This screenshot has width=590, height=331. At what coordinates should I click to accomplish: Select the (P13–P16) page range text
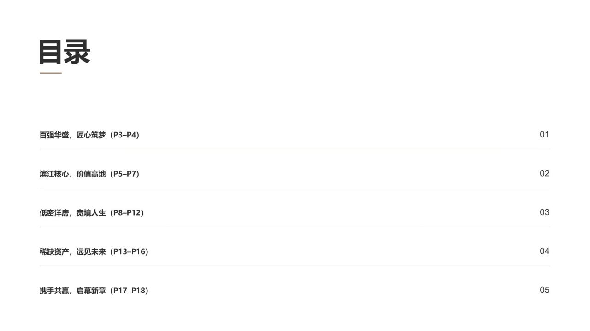(128, 252)
